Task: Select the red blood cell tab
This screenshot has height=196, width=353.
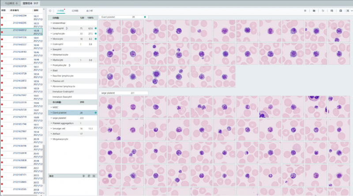Action: coord(75,11)
